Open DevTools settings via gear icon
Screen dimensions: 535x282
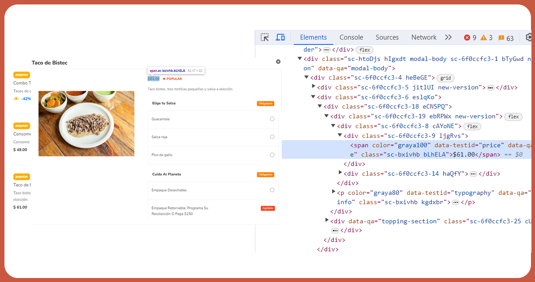point(529,37)
